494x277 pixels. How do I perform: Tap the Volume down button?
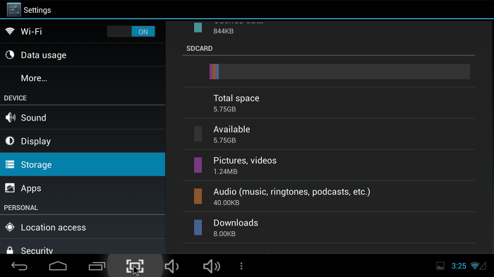(171, 266)
